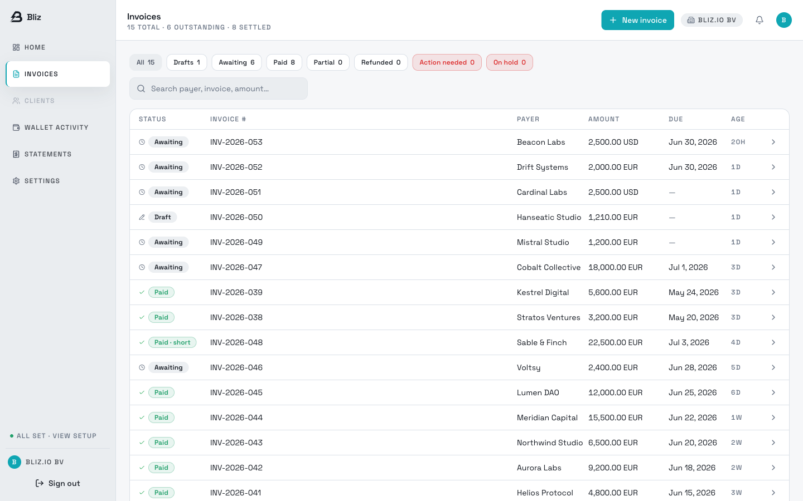
Task: Click the Bliz logo icon
Action: (17, 17)
